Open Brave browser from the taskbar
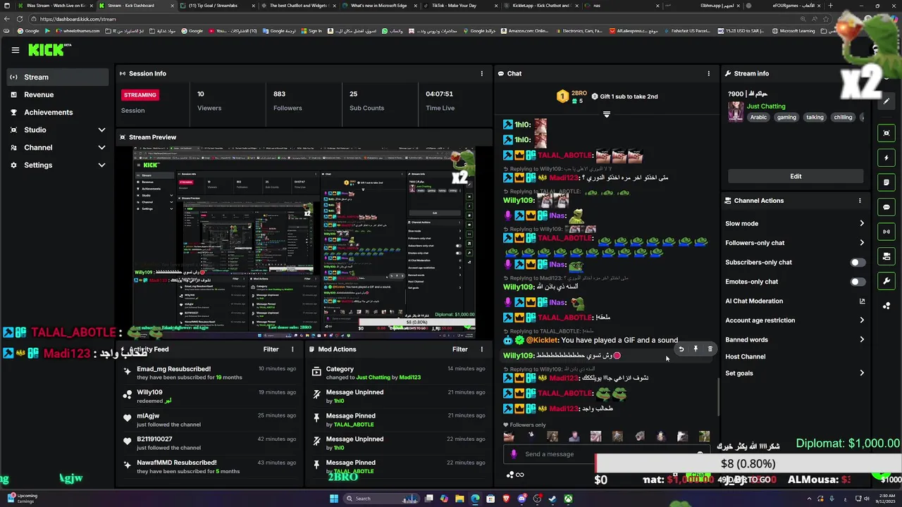Screen dimensions: 902x507 pos(506,499)
